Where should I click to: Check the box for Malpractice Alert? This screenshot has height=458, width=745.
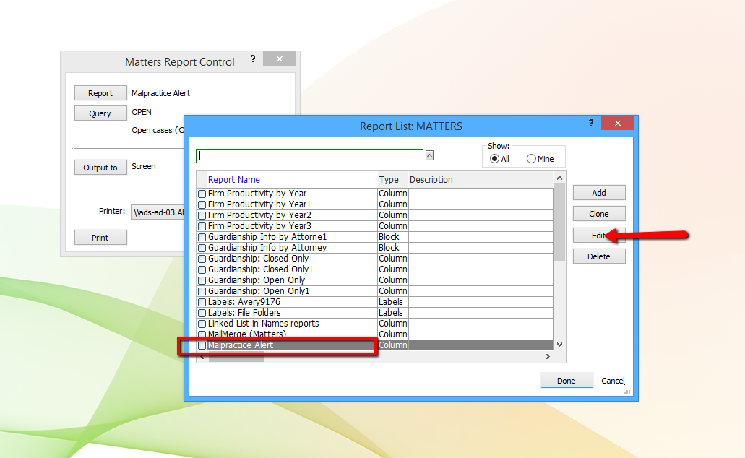pyautogui.click(x=202, y=345)
